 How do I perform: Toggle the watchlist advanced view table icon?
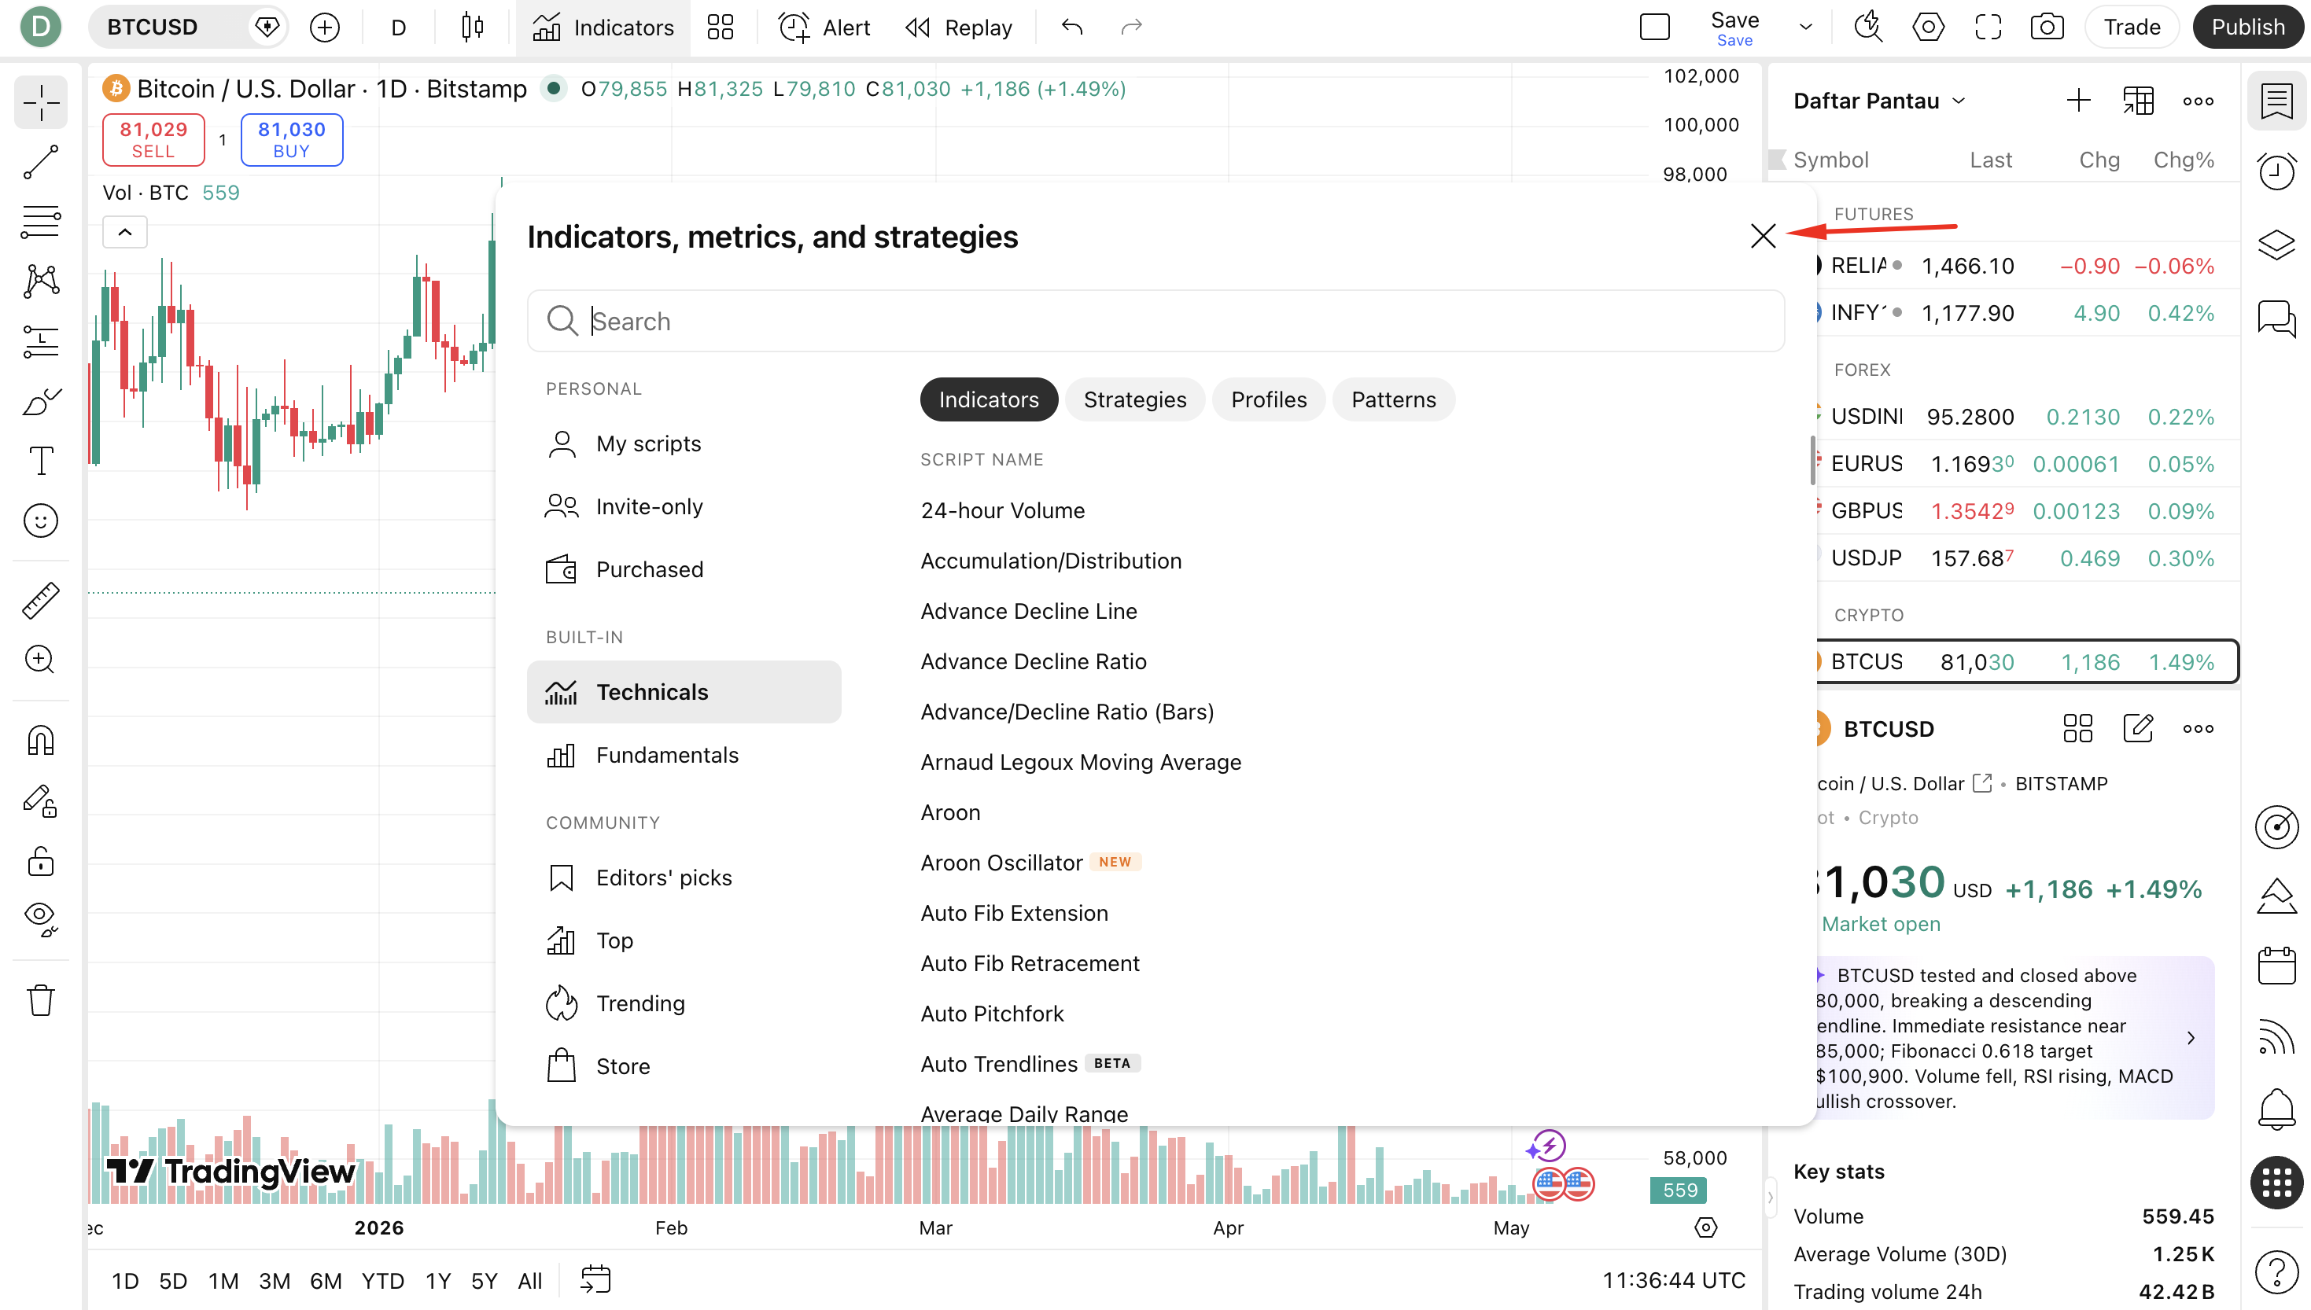point(2138,101)
